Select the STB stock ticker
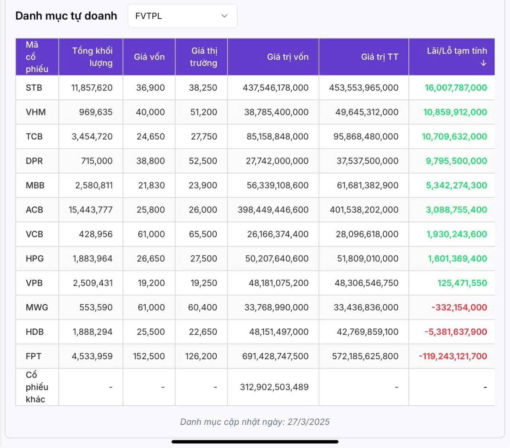510x448 pixels. (x=34, y=88)
